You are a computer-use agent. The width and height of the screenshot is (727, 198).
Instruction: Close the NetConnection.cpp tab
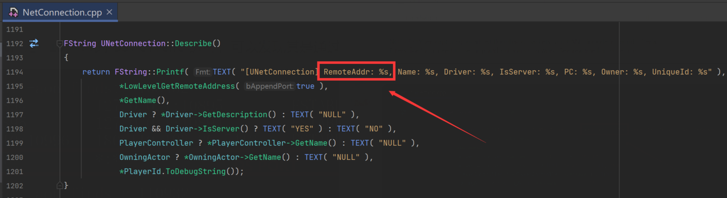click(109, 12)
